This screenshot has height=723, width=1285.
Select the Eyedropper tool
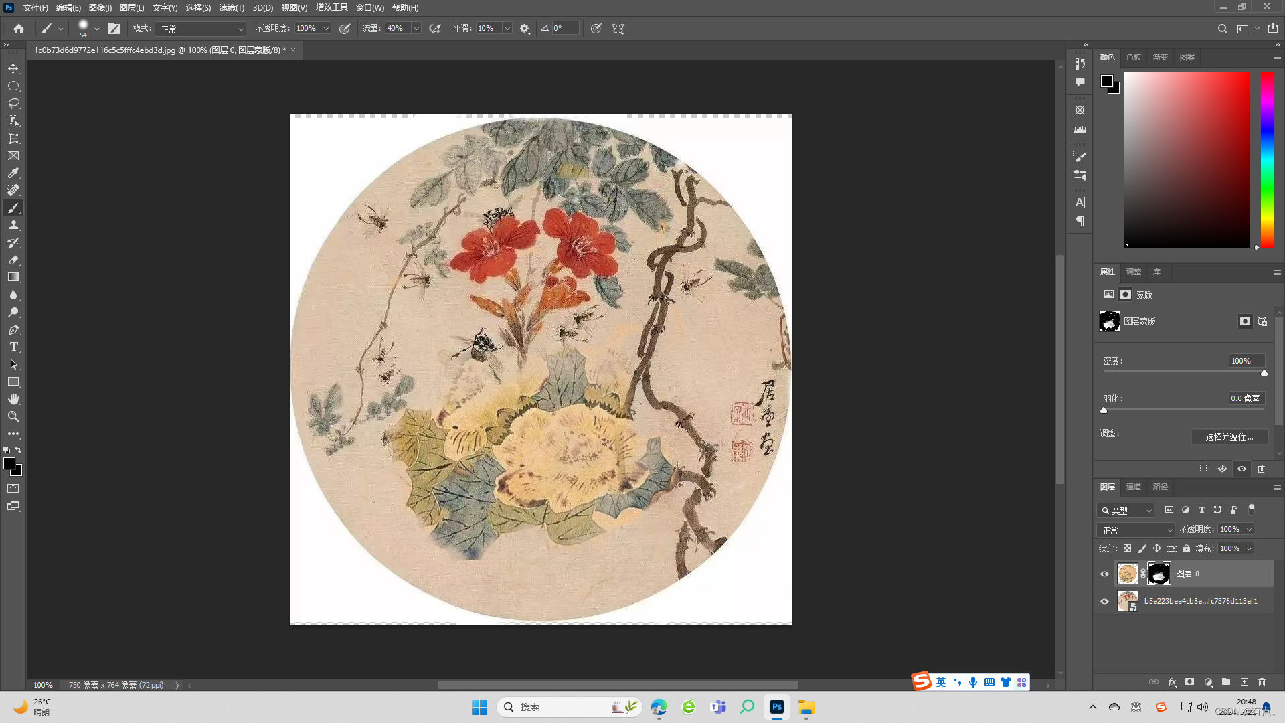click(13, 173)
